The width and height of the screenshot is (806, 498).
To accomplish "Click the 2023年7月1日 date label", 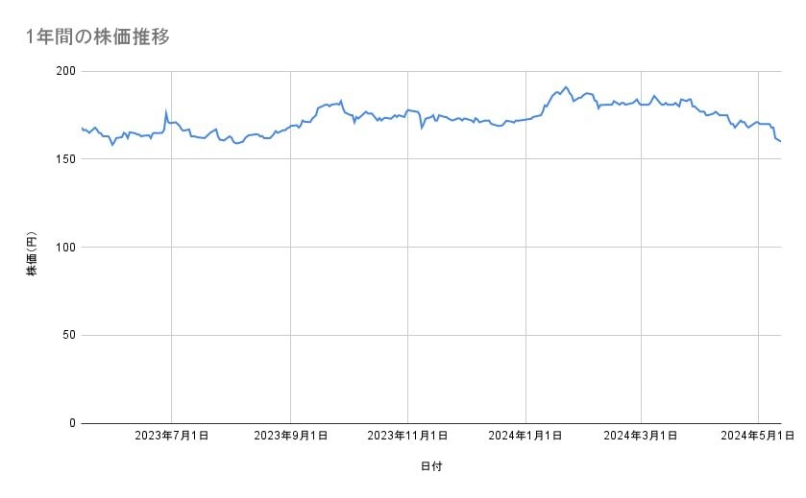I will [171, 436].
